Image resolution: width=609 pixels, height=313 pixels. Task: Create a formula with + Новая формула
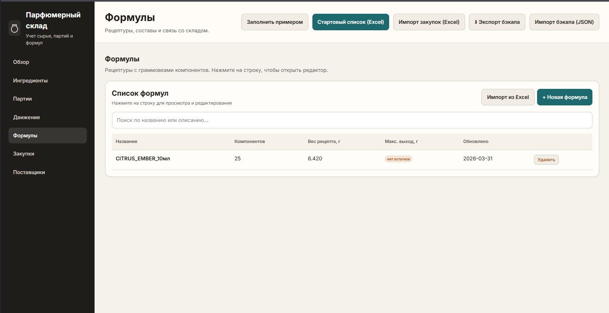click(564, 97)
